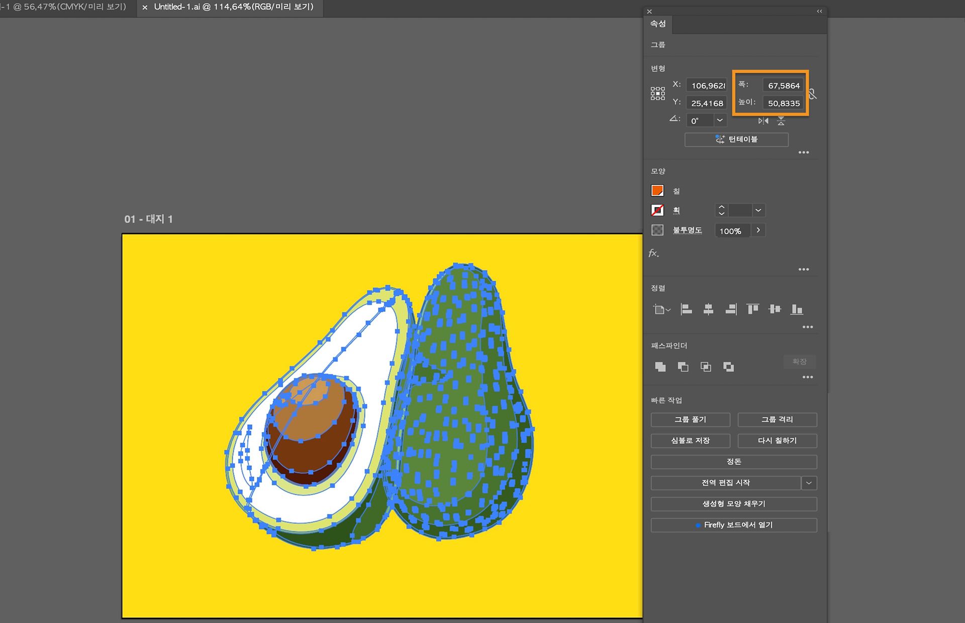
Task: Click the reference point grid icon
Action: click(x=657, y=93)
